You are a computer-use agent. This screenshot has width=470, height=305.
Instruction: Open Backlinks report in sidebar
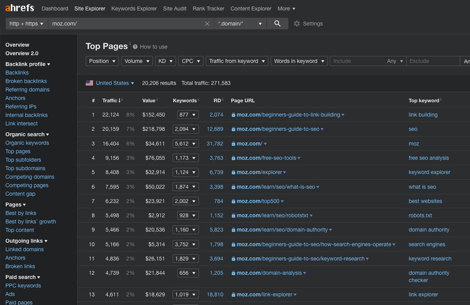pyautogui.click(x=17, y=73)
